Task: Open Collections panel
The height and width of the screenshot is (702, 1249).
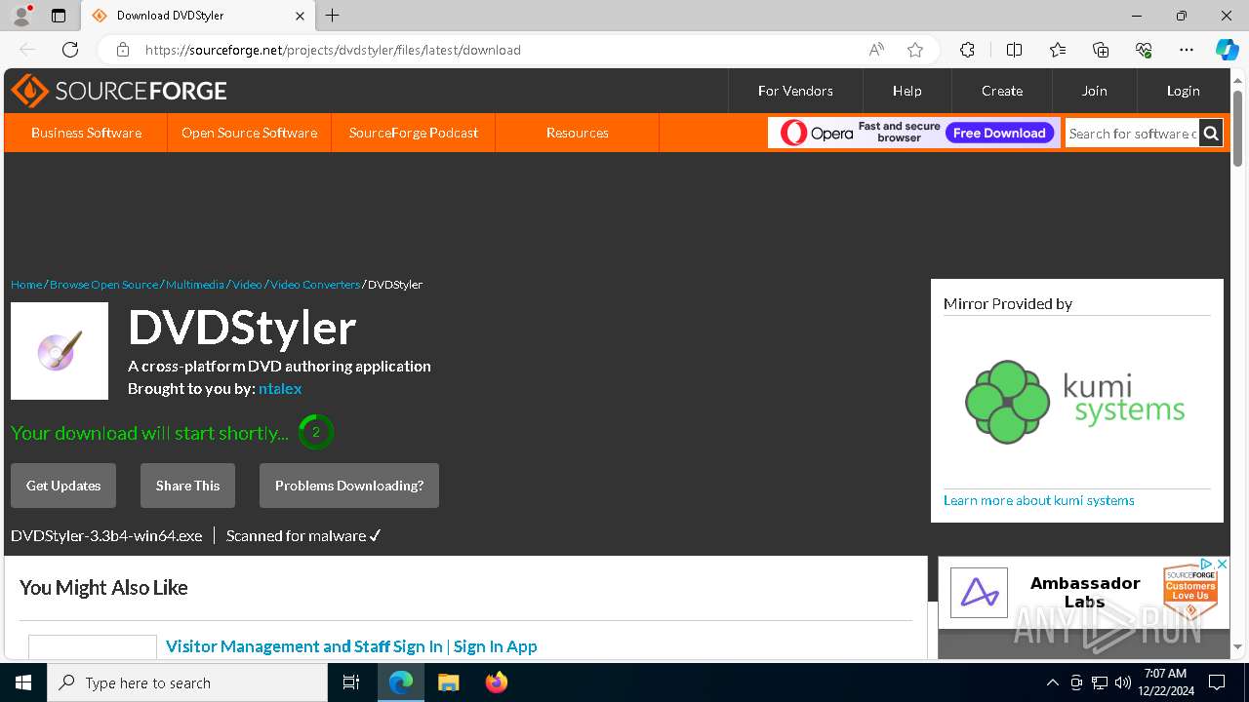Action: tap(1101, 50)
